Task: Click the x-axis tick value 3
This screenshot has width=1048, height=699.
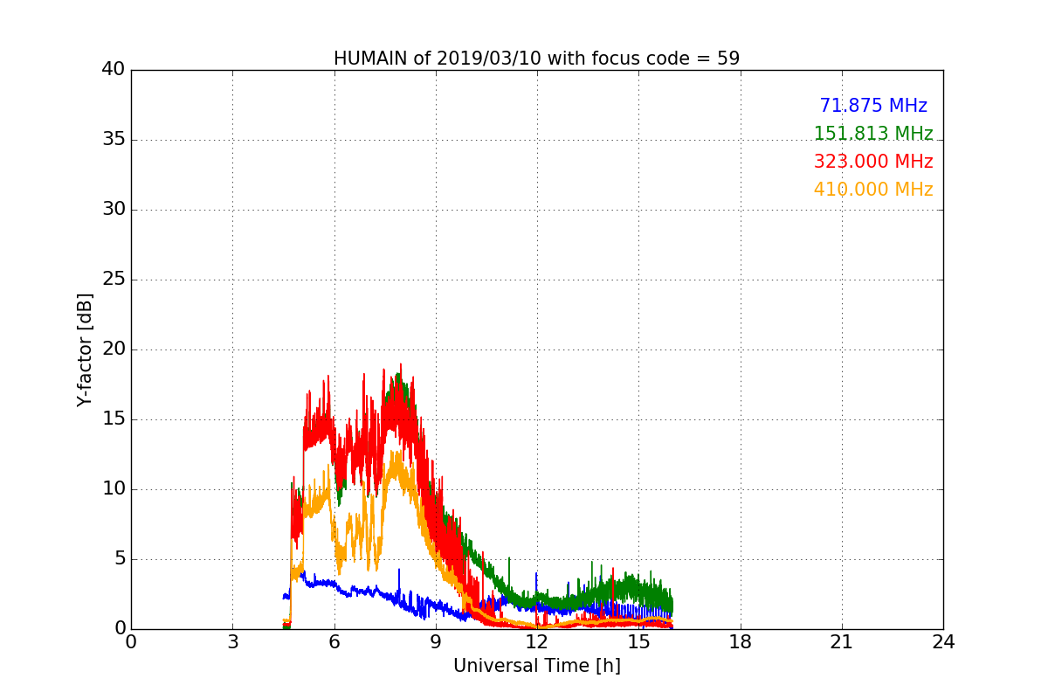Action: (232, 642)
